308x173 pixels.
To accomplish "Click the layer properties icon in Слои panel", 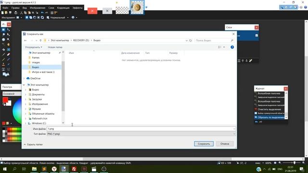I will point(251,61).
